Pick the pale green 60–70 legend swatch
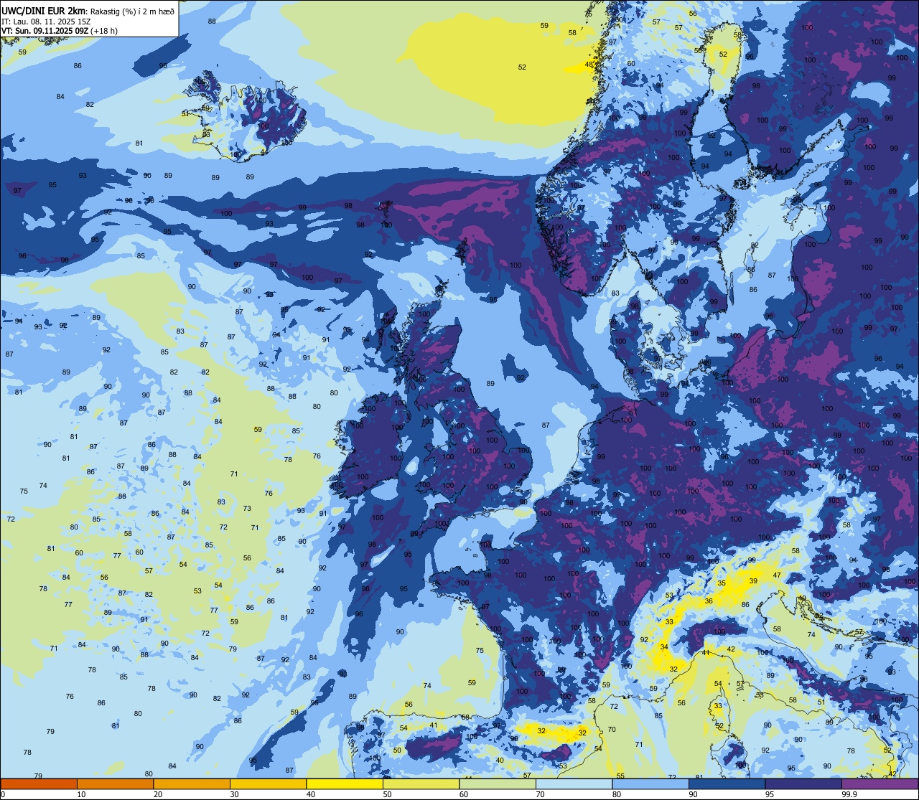Screen dimensions: 919x800 pyautogui.click(x=498, y=783)
